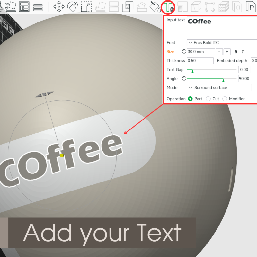Select the Modifier operation radio button
The image size is (257, 257).
224,99
